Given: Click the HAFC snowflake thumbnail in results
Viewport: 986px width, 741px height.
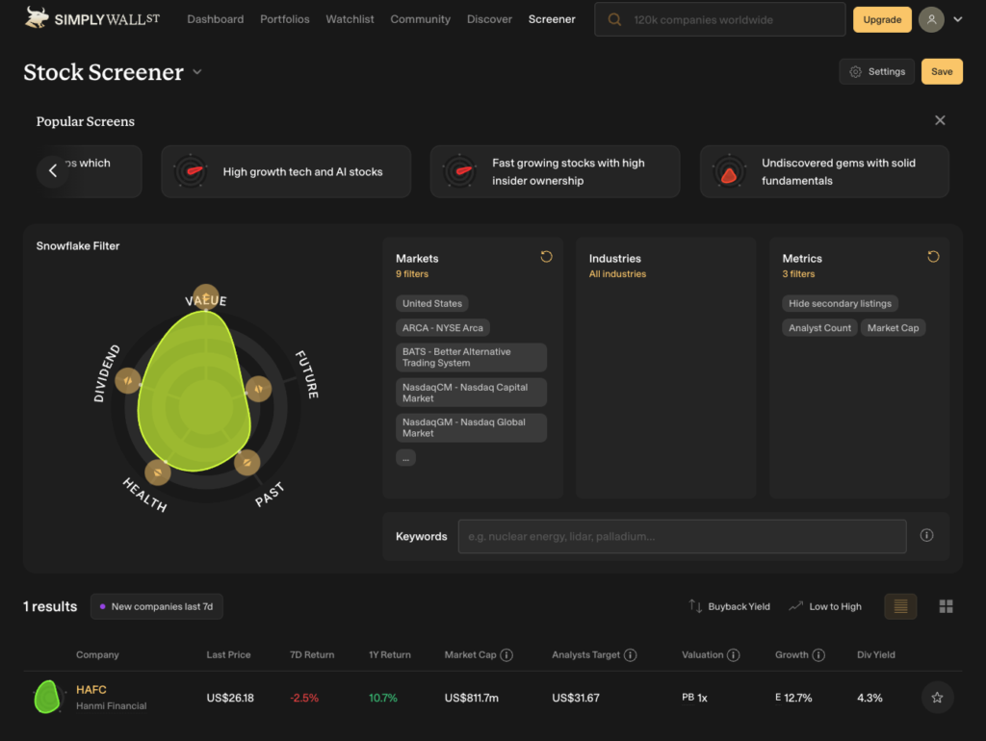Looking at the screenshot, I should pos(46,697).
